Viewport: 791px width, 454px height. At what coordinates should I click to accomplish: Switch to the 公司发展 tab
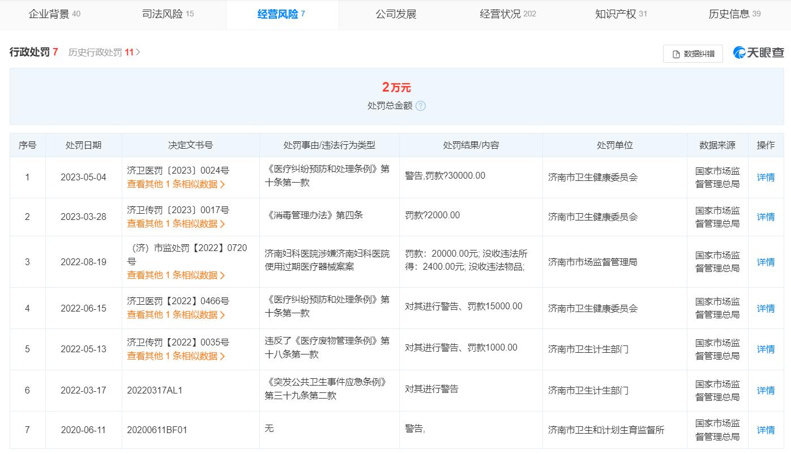pos(395,15)
